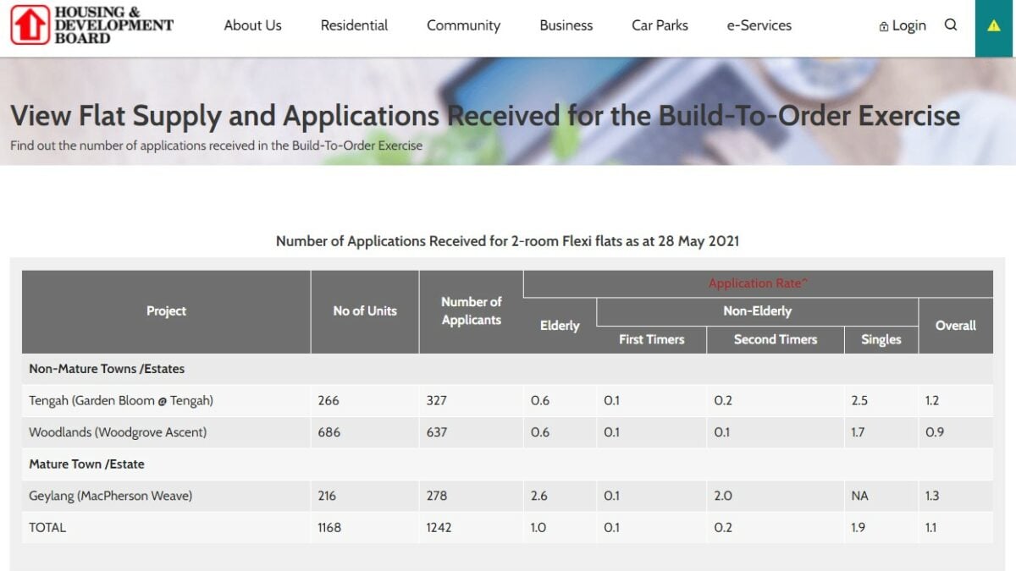Screen dimensions: 1016x571
Task: Click the HDB red house logo
Action: (x=30, y=25)
